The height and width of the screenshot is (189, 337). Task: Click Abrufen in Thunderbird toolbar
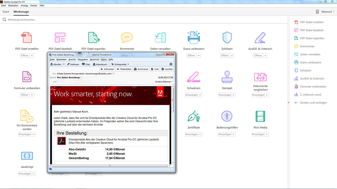(56, 64)
